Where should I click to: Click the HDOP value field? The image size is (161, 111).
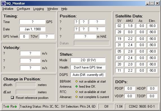152,89
